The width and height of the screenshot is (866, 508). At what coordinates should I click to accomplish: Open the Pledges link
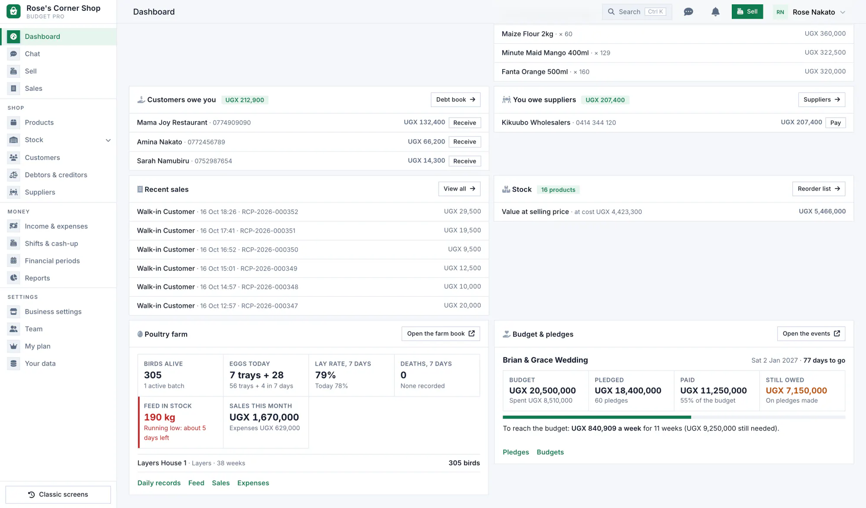(516, 452)
